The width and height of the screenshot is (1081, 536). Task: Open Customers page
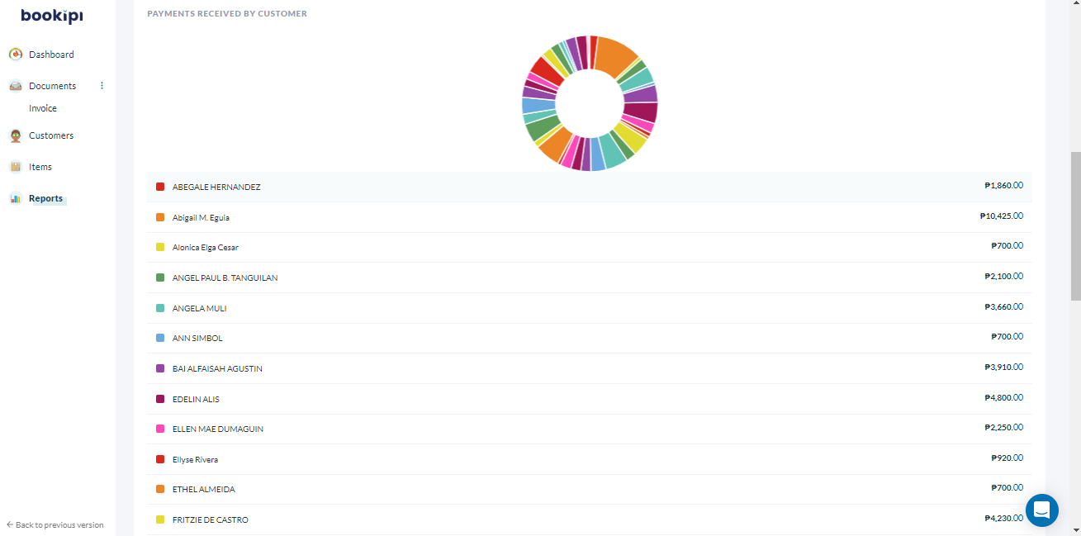pos(51,135)
